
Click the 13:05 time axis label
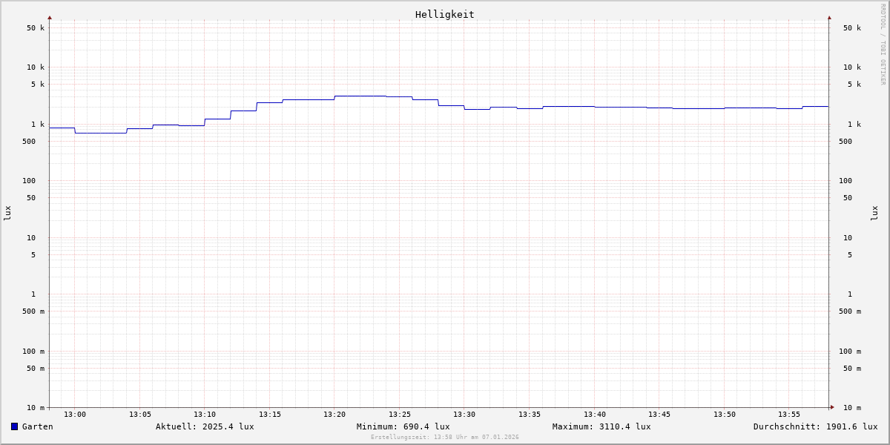(x=140, y=415)
